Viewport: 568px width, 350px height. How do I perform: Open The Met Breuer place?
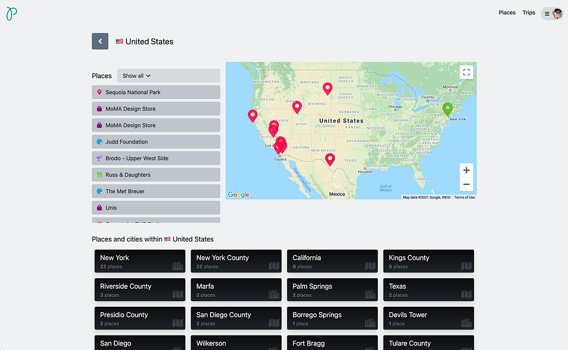click(x=156, y=191)
